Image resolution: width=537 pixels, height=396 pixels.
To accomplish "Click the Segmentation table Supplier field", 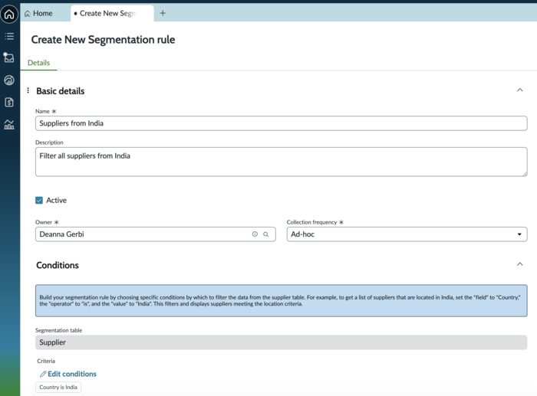I will (x=282, y=342).
